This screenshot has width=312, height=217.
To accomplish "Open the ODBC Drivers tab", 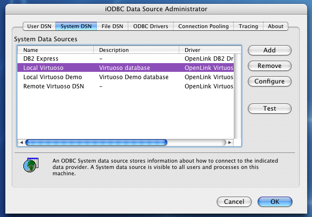I will coord(151,26).
